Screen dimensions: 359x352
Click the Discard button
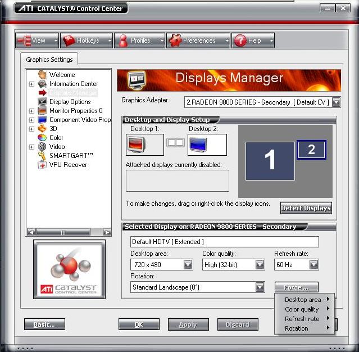pos(238,324)
